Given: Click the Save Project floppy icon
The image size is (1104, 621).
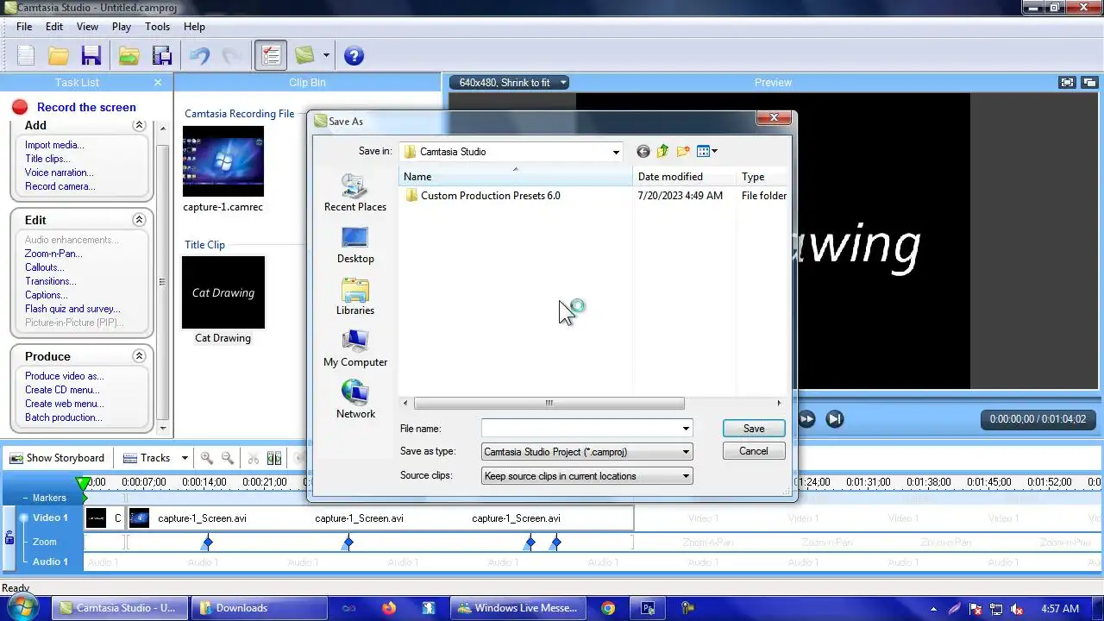Looking at the screenshot, I should [91, 56].
